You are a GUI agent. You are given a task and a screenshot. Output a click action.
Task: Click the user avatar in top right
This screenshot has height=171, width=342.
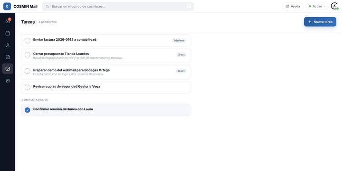click(x=334, y=6)
